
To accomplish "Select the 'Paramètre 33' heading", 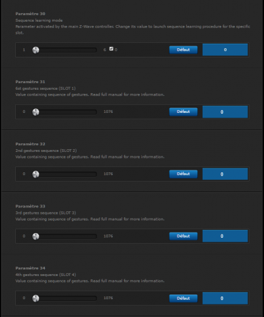I will pyautogui.click(x=30, y=206).
